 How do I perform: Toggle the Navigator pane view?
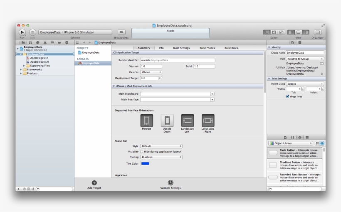291,32
